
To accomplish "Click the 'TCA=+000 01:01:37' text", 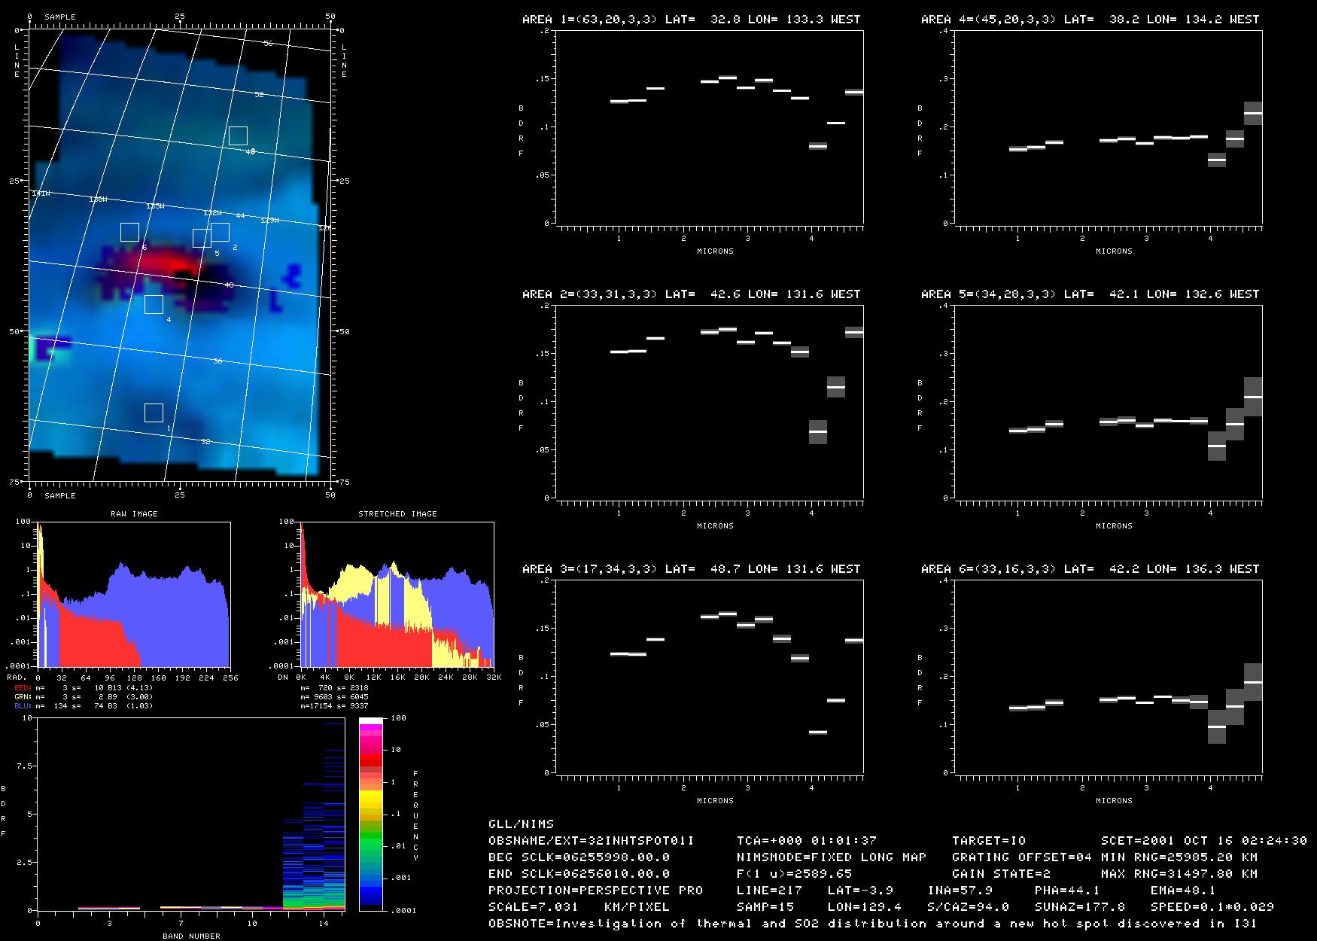I will click(x=807, y=841).
